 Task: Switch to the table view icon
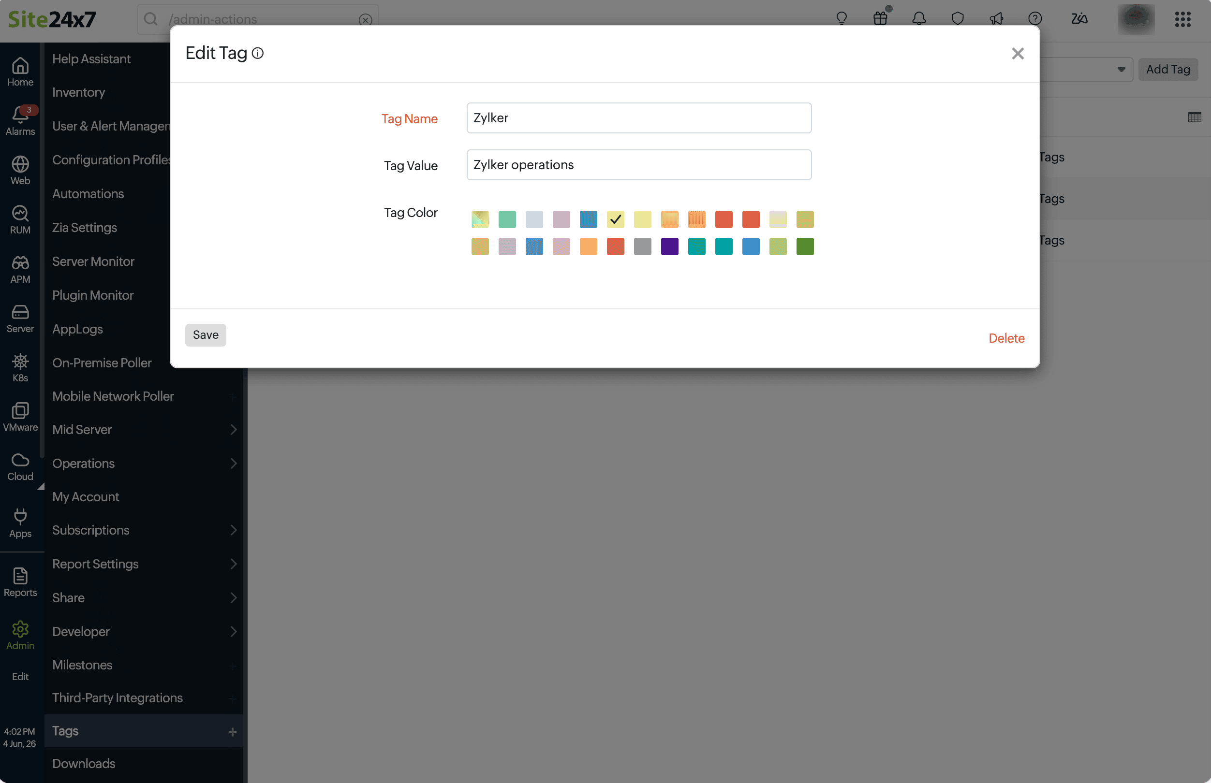click(1195, 117)
